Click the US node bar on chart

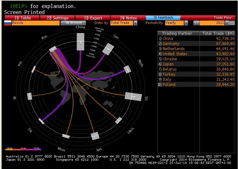pyautogui.click(x=133, y=96)
